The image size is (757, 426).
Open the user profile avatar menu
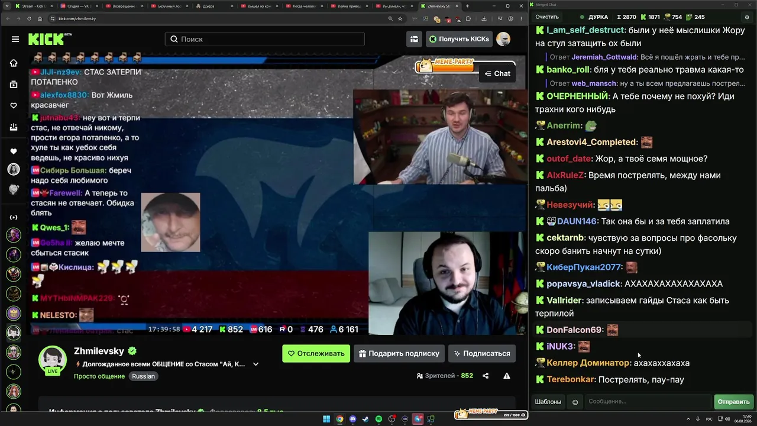click(x=503, y=39)
